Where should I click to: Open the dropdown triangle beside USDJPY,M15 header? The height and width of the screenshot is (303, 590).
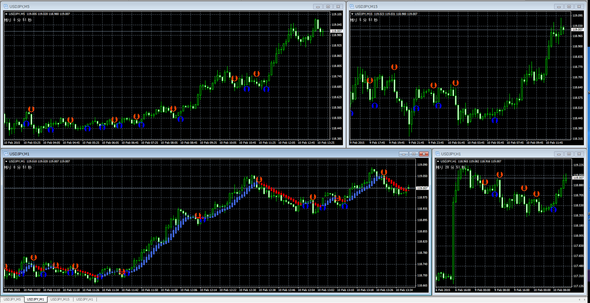(352, 14)
